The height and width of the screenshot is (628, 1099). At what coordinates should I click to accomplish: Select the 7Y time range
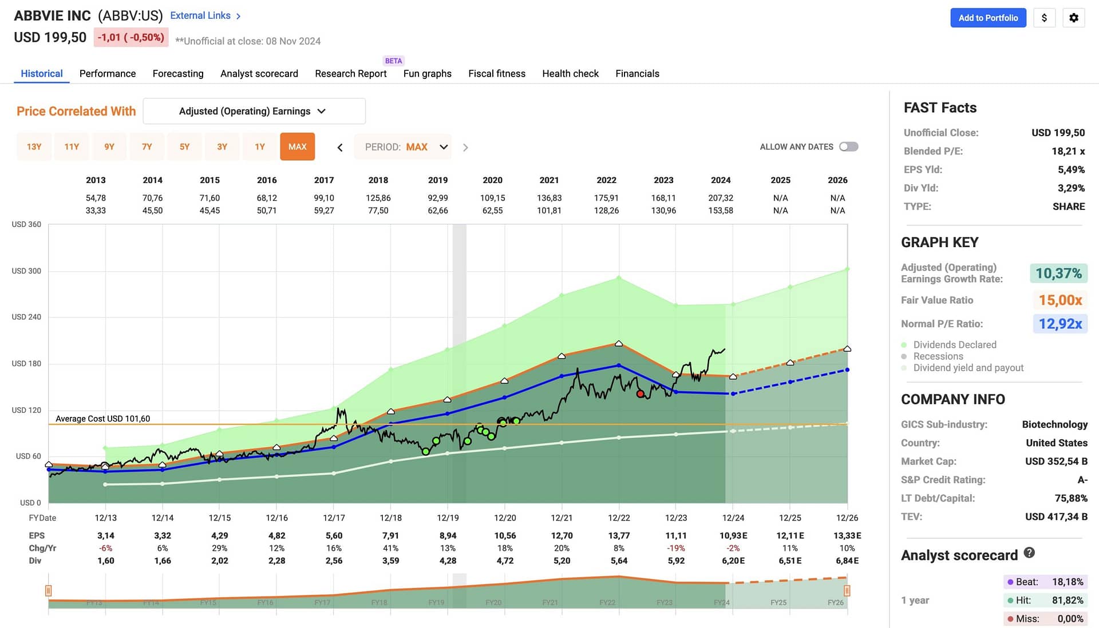pos(147,147)
